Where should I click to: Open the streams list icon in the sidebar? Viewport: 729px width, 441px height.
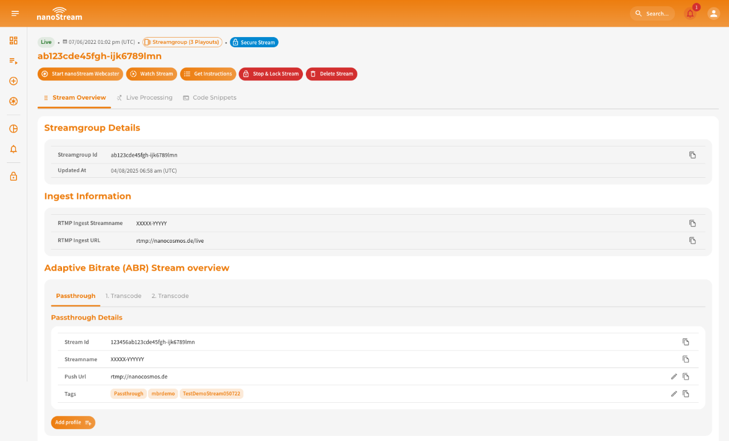(14, 60)
